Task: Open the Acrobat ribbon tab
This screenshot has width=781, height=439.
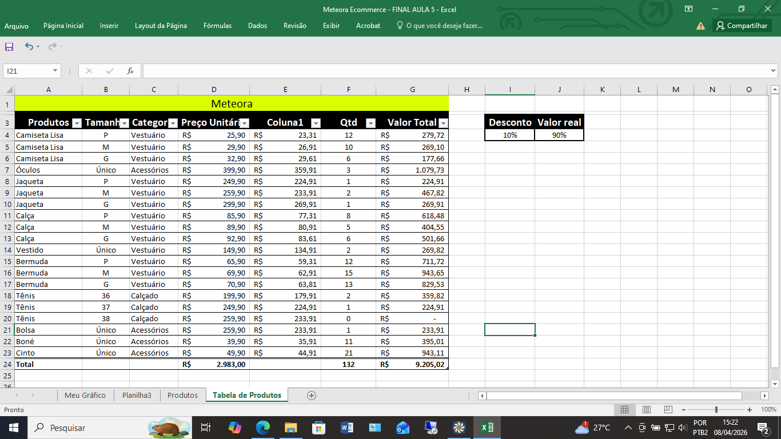Action: [368, 26]
